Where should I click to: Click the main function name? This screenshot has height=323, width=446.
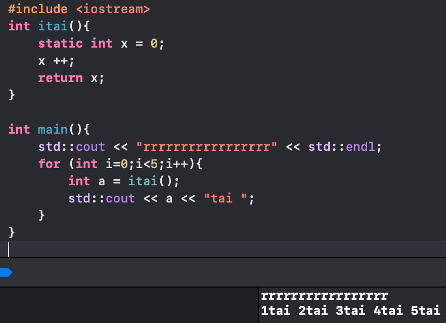click(x=53, y=130)
